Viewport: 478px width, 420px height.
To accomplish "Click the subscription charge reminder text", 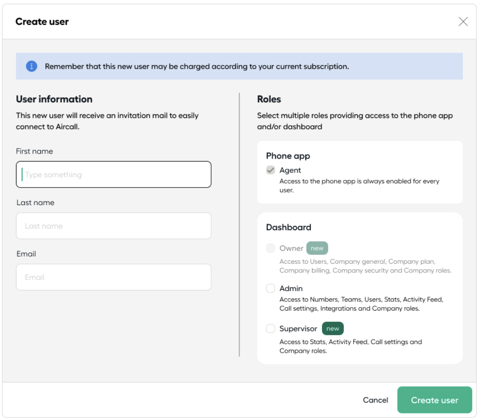I will [197, 66].
